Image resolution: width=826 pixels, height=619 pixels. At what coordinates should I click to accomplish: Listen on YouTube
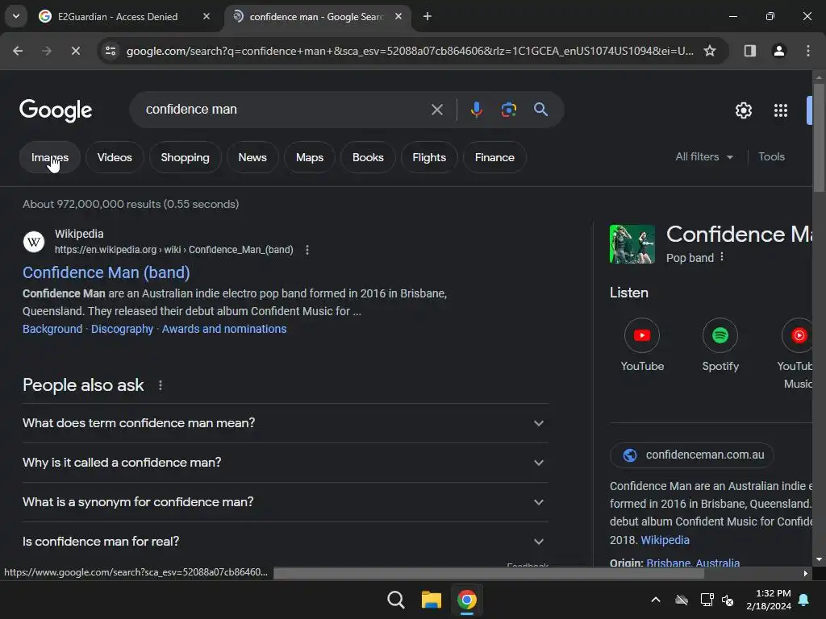pos(641,345)
